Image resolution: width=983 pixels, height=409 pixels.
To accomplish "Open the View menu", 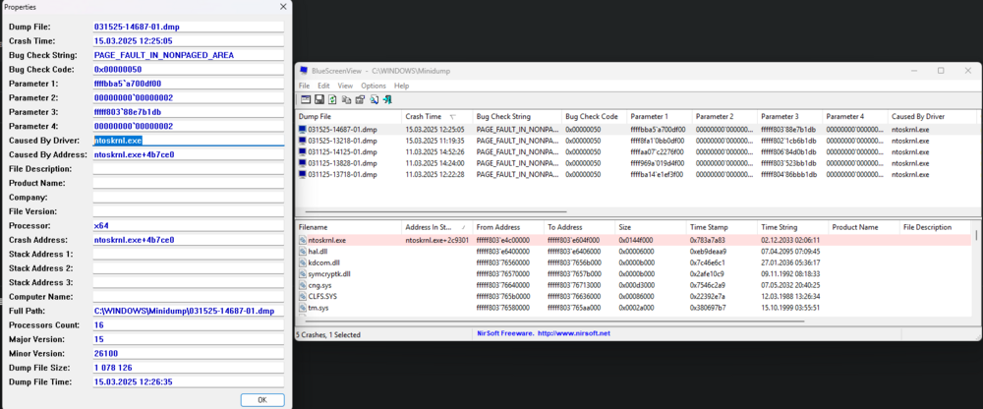I will coord(345,86).
